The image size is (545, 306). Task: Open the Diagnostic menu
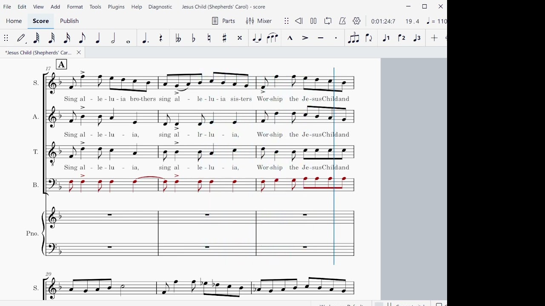click(x=160, y=7)
